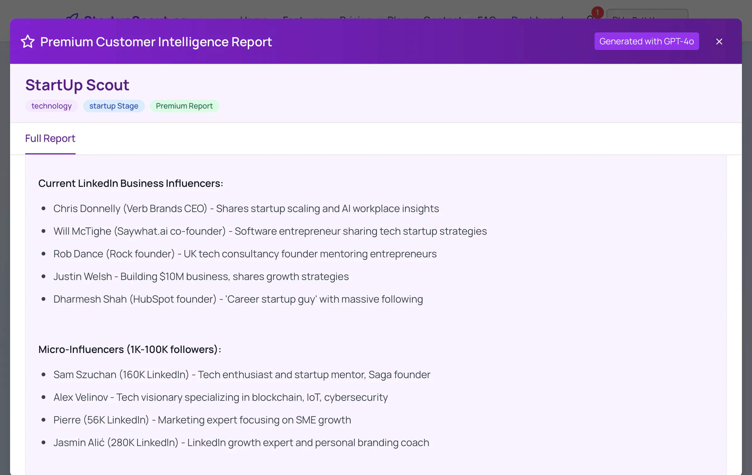Viewport: 752px width, 475px height.
Task: Click the StartUp Scout heading
Action: [x=77, y=85]
